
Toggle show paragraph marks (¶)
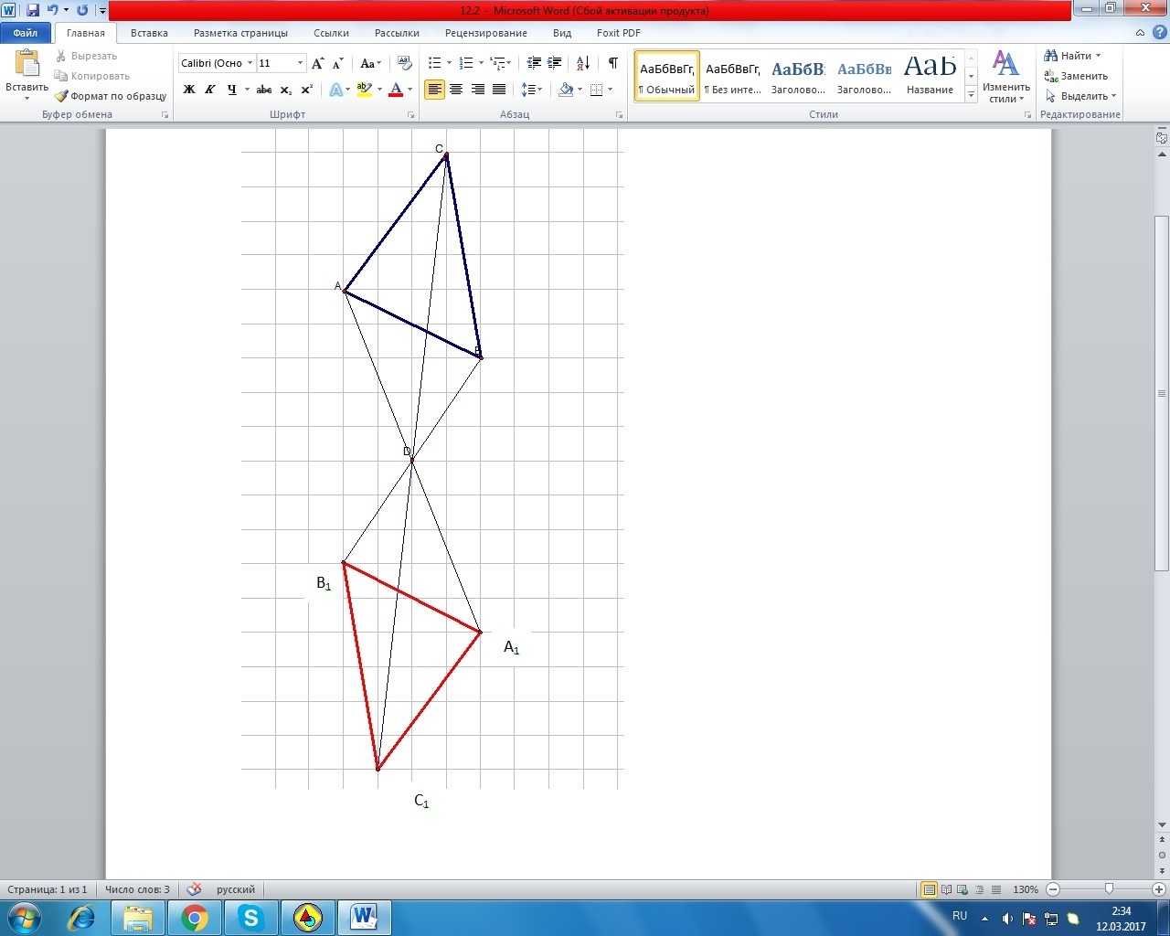tap(612, 63)
